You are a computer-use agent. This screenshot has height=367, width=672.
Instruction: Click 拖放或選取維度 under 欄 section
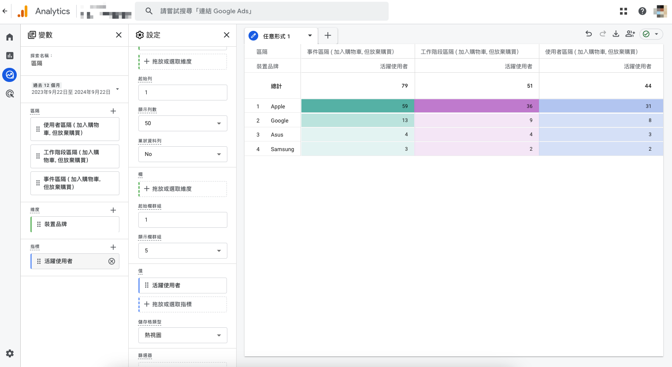tap(183, 189)
